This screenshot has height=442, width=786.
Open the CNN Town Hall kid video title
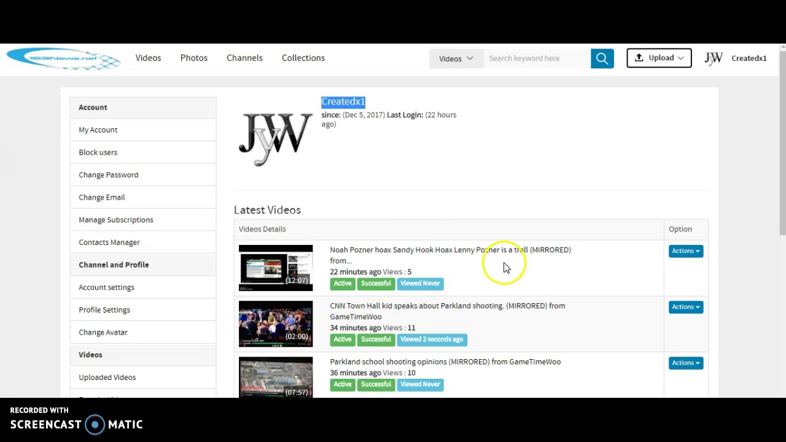(447, 311)
